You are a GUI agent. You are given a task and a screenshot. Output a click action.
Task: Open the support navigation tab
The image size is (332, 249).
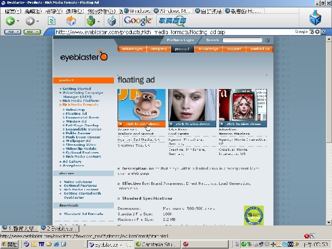tap(234, 49)
